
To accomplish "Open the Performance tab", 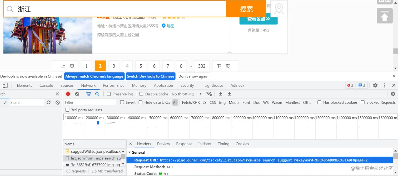I will coord(114,85).
